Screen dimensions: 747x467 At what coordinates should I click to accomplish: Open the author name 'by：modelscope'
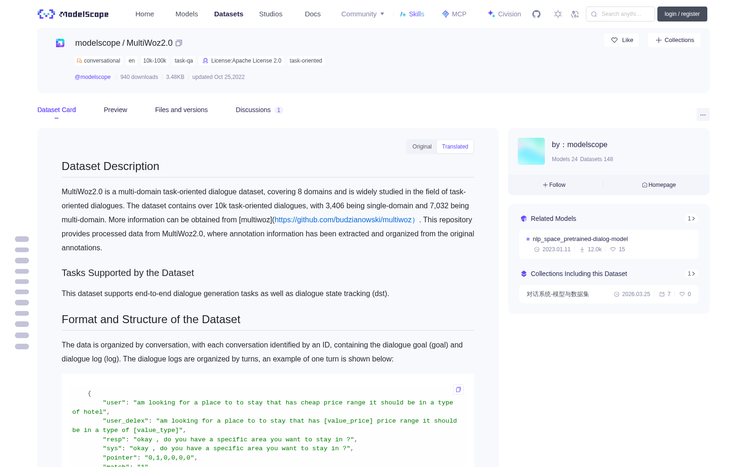click(579, 145)
